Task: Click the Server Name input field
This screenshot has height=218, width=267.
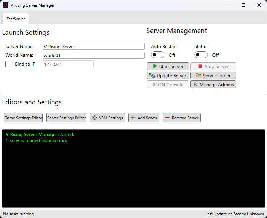Action: [94, 46]
